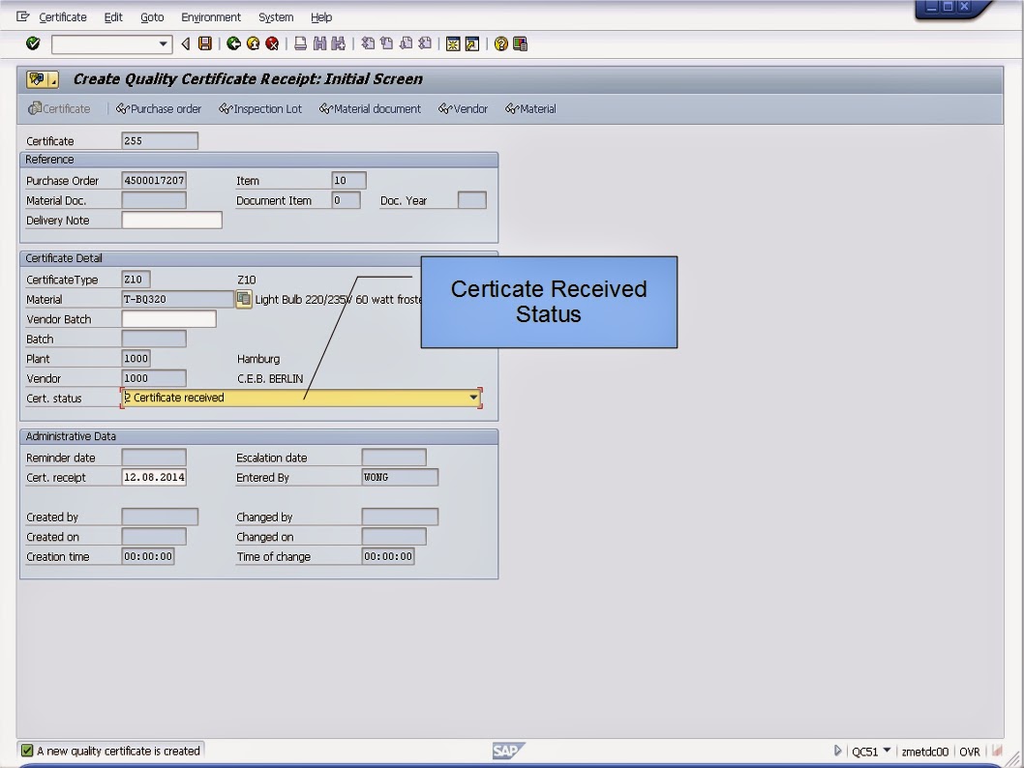Viewport: 1024px width, 768px height.
Task: Click the Material field T-BQ320
Action: (178, 300)
